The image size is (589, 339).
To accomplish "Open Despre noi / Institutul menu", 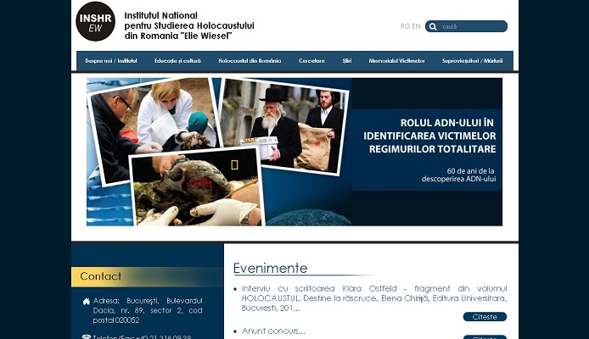I will pos(111,61).
